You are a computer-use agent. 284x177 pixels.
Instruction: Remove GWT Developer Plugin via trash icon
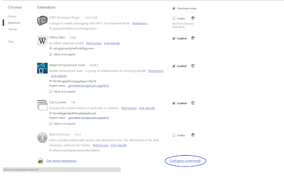point(193,18)
